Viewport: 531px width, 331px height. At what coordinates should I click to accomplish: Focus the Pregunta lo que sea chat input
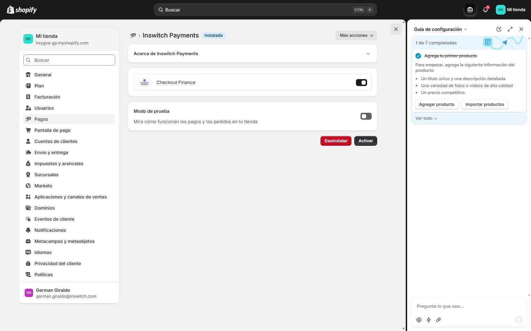coord(469,306)
